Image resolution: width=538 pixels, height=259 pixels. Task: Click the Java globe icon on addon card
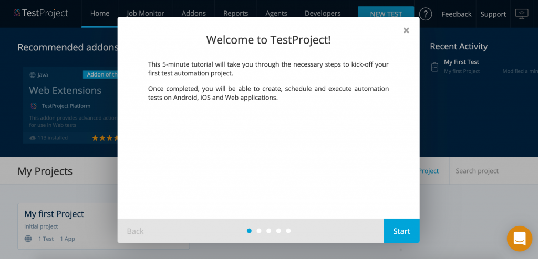tap(33, 75)
